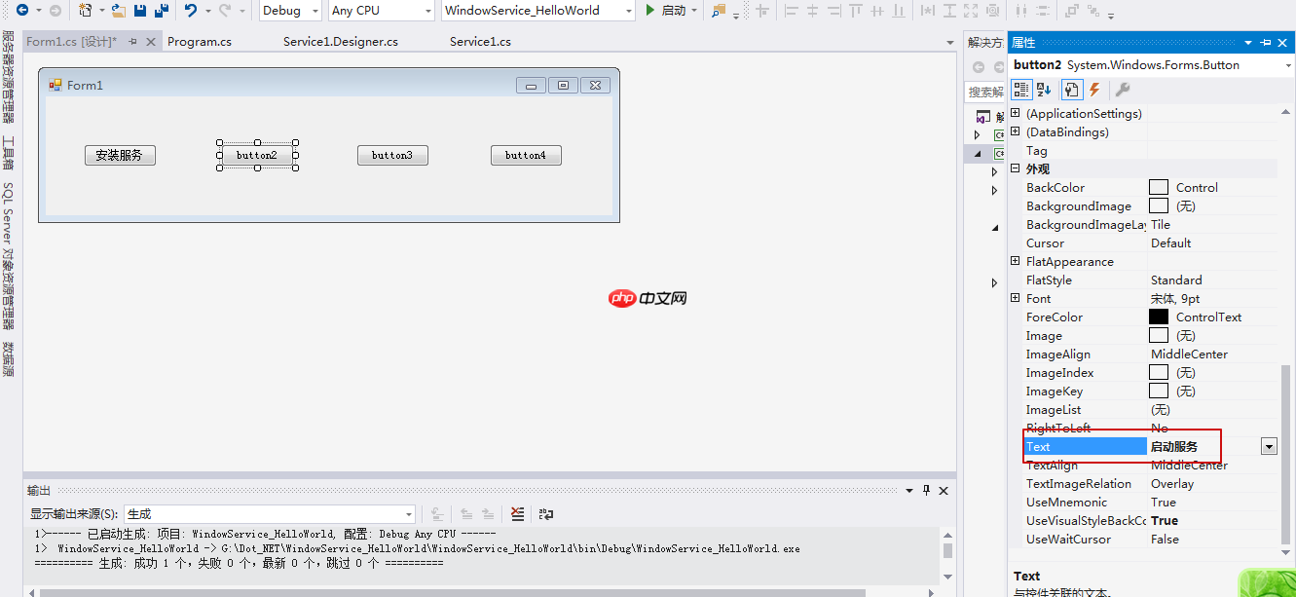
Task: Click the New Project toolbar icon
Action: point(85,11)
